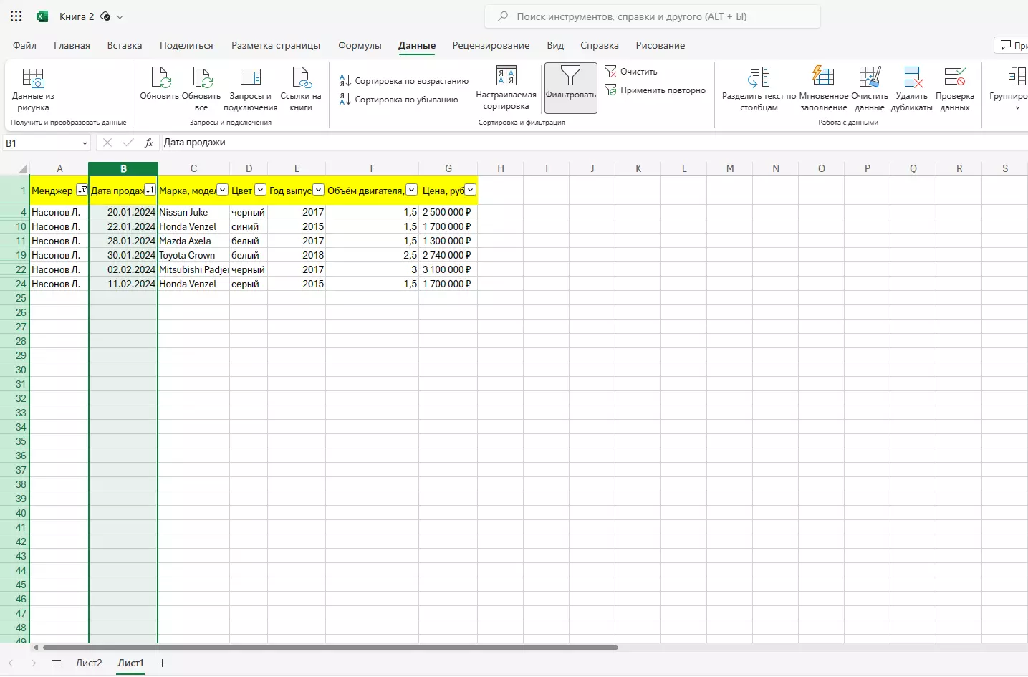
Task: Clear the filter with the Очистить button
Action: click(631, 72)
